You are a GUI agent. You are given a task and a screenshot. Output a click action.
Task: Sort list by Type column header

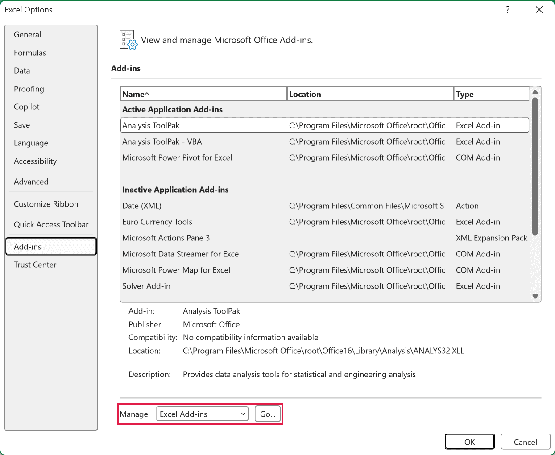[491, 94]
